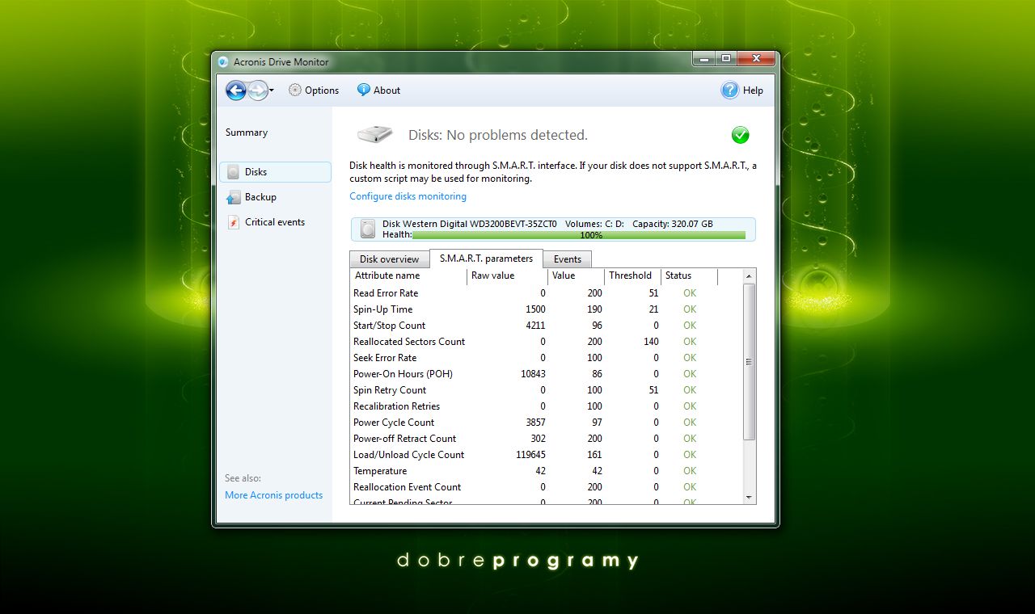Image resolution: width=1035 pixels, height=614 pixels.
Task: Select Summary in the sidebar
Action: click(x=247, y=132)
